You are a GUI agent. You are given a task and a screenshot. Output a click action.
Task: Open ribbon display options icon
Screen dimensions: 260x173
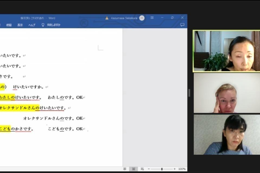pos(152,18)
